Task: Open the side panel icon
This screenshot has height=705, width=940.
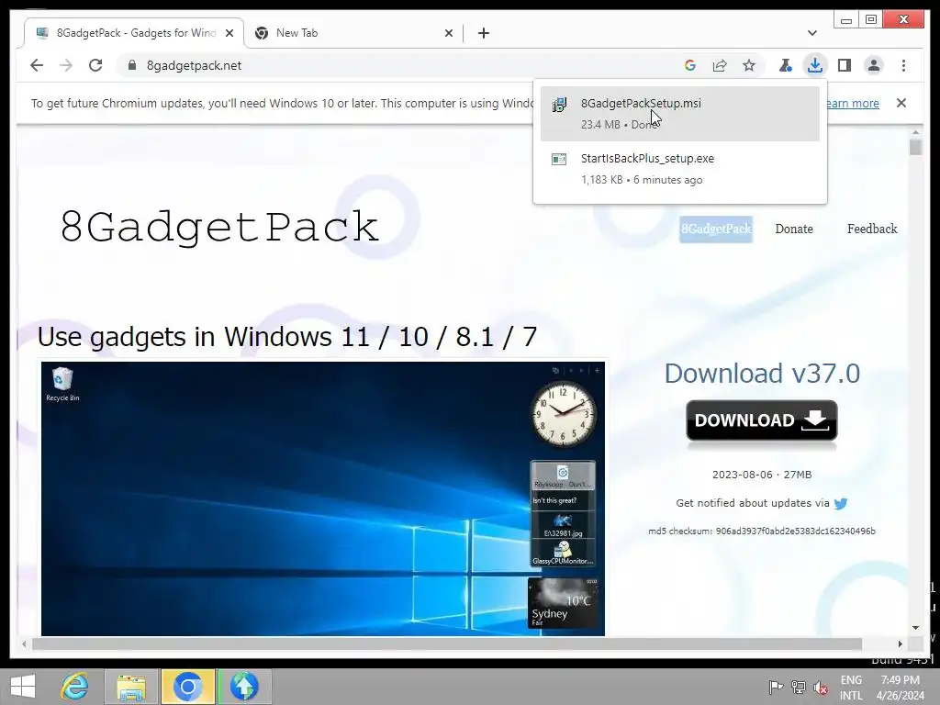Action: pos(845,65)
